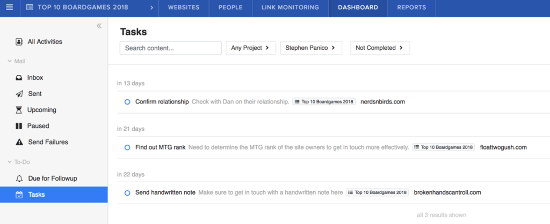Click the Sent paper plane icon

19,94
